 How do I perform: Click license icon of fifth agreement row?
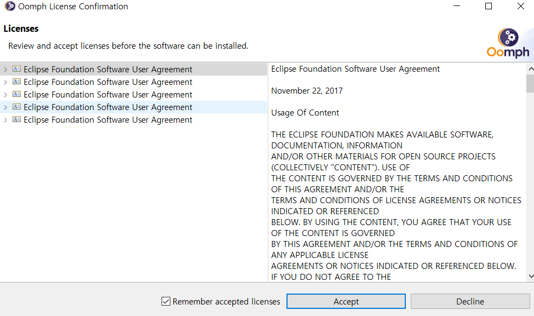[x=16, y=119]
